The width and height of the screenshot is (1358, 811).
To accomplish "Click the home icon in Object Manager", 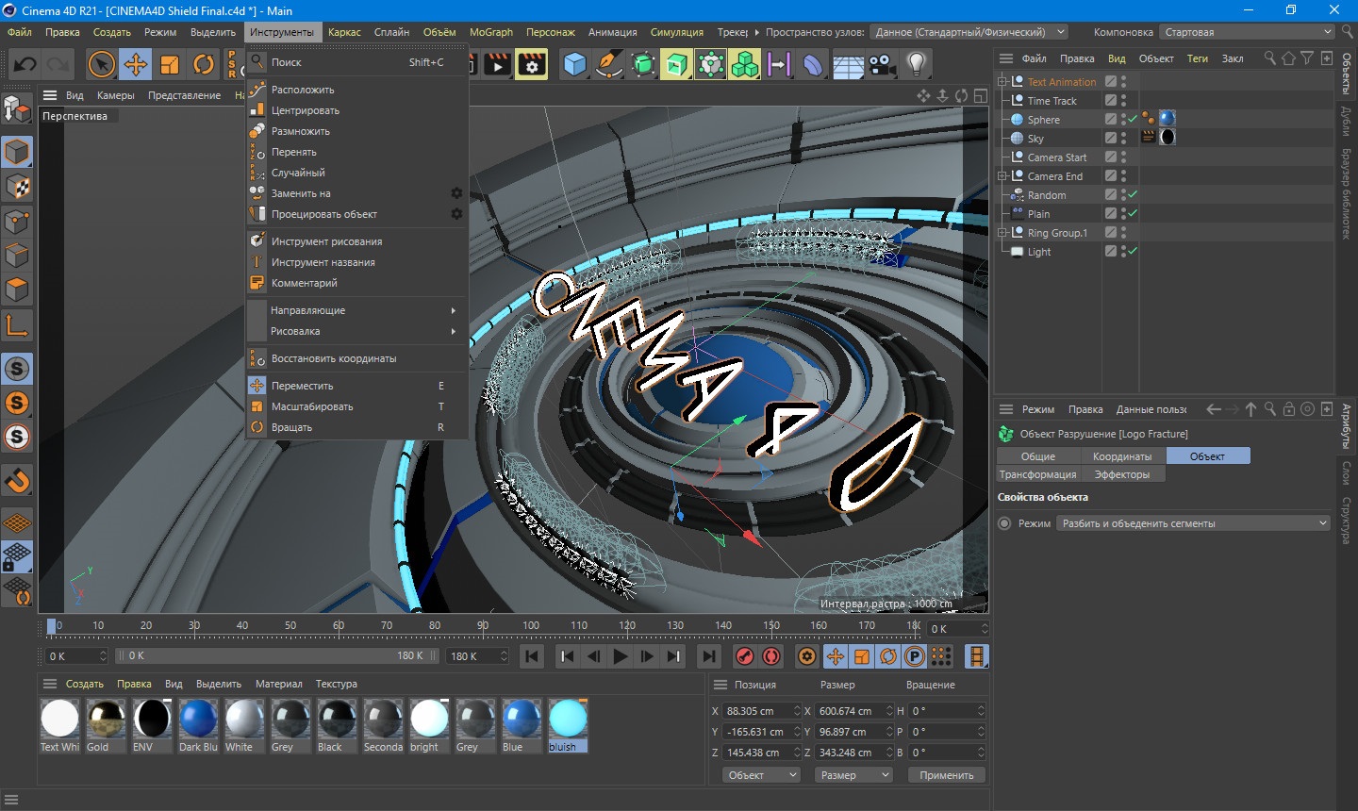I will click(x=1288, y=58).
